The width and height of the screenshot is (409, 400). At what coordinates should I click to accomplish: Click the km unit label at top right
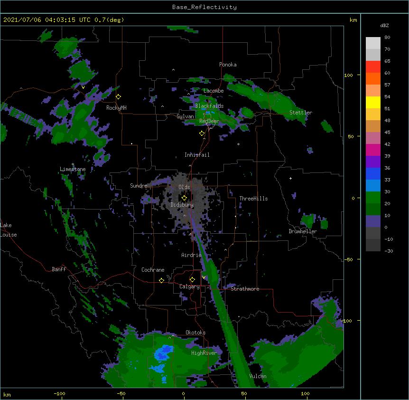tap(353, 20)
